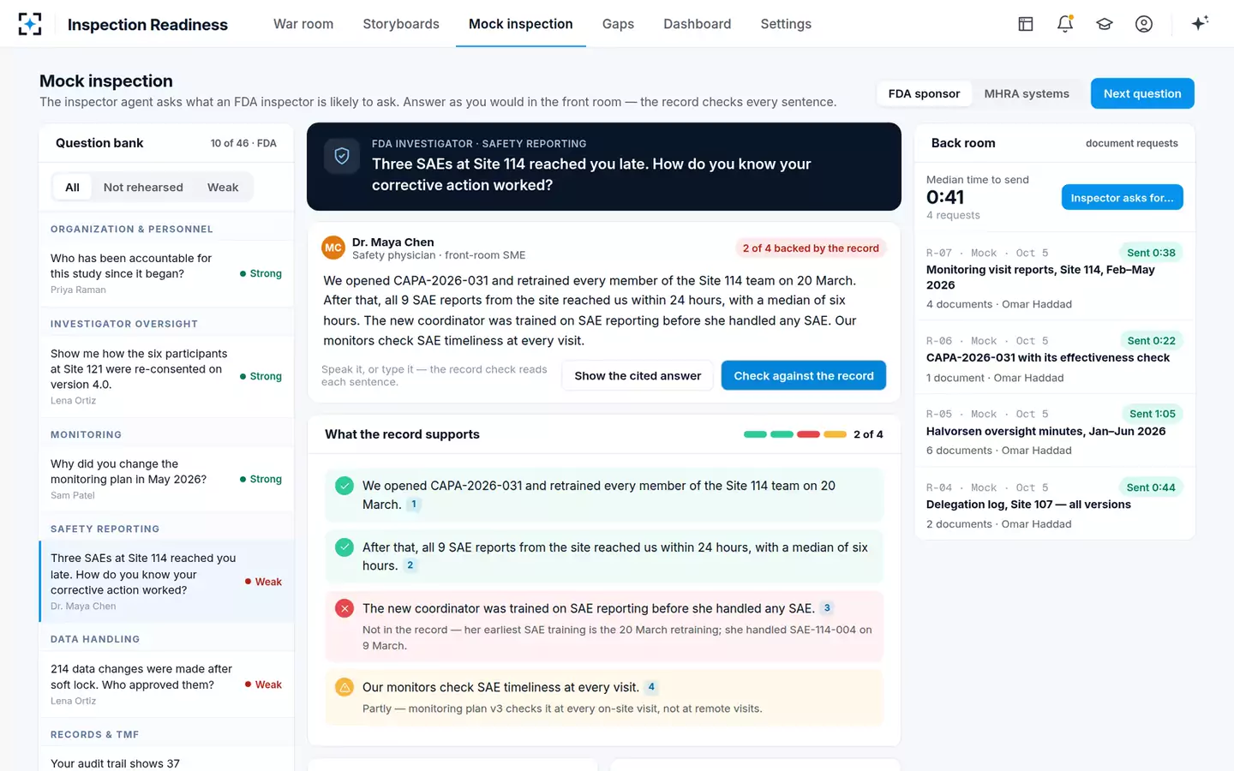Click the red cross icon beside new coordinator sentence
Viewport: 1234px width, 771px height.
coord(344,608)
